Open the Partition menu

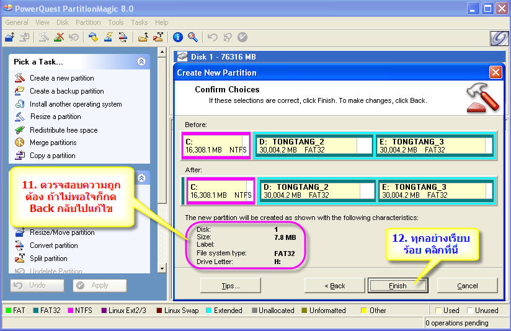88,22
